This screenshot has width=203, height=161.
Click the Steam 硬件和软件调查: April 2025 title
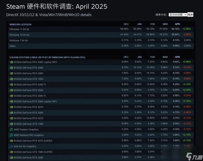pos(57,6)
